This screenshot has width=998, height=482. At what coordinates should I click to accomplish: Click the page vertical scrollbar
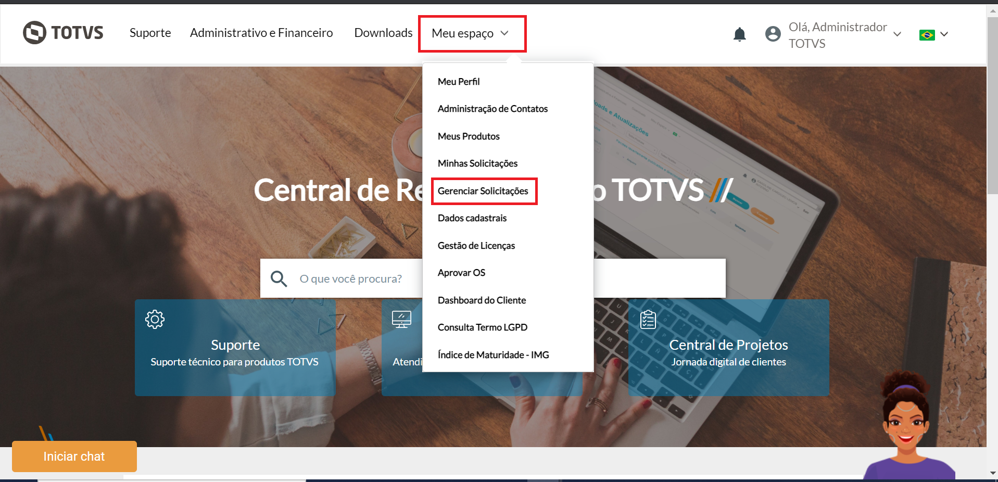click(992, 104)
